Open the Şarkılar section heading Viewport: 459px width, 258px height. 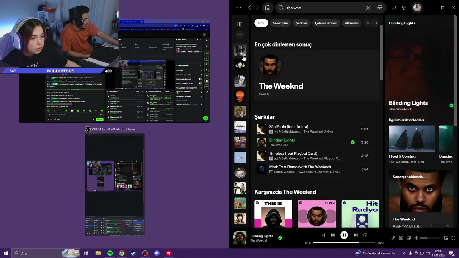click(x=264, y=117)
